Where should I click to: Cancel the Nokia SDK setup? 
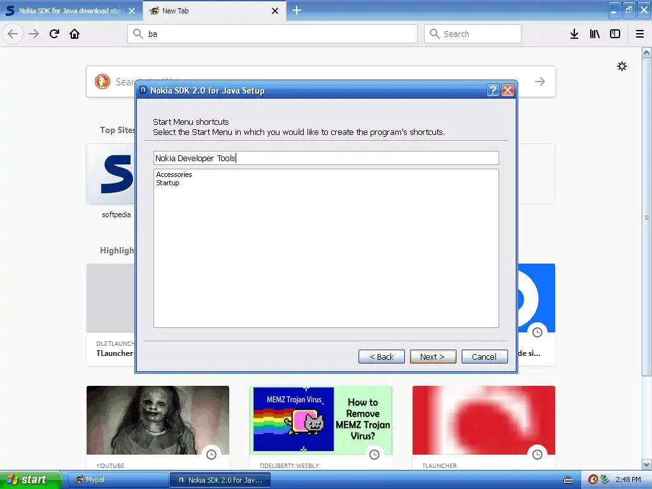click(485, 357)
